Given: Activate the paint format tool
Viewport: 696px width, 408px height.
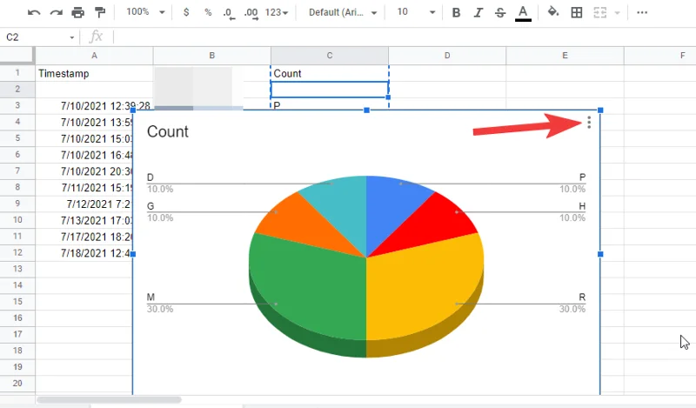Looking at the screenshot, I should click(x=100, y=12).
